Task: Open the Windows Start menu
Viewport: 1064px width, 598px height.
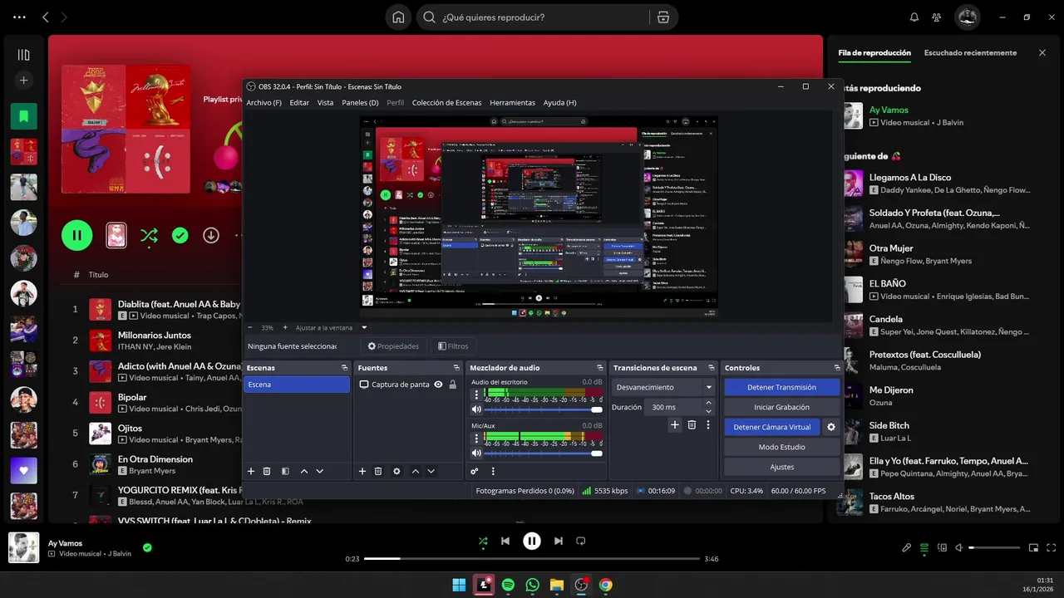Action: click(x=459, y=585)
